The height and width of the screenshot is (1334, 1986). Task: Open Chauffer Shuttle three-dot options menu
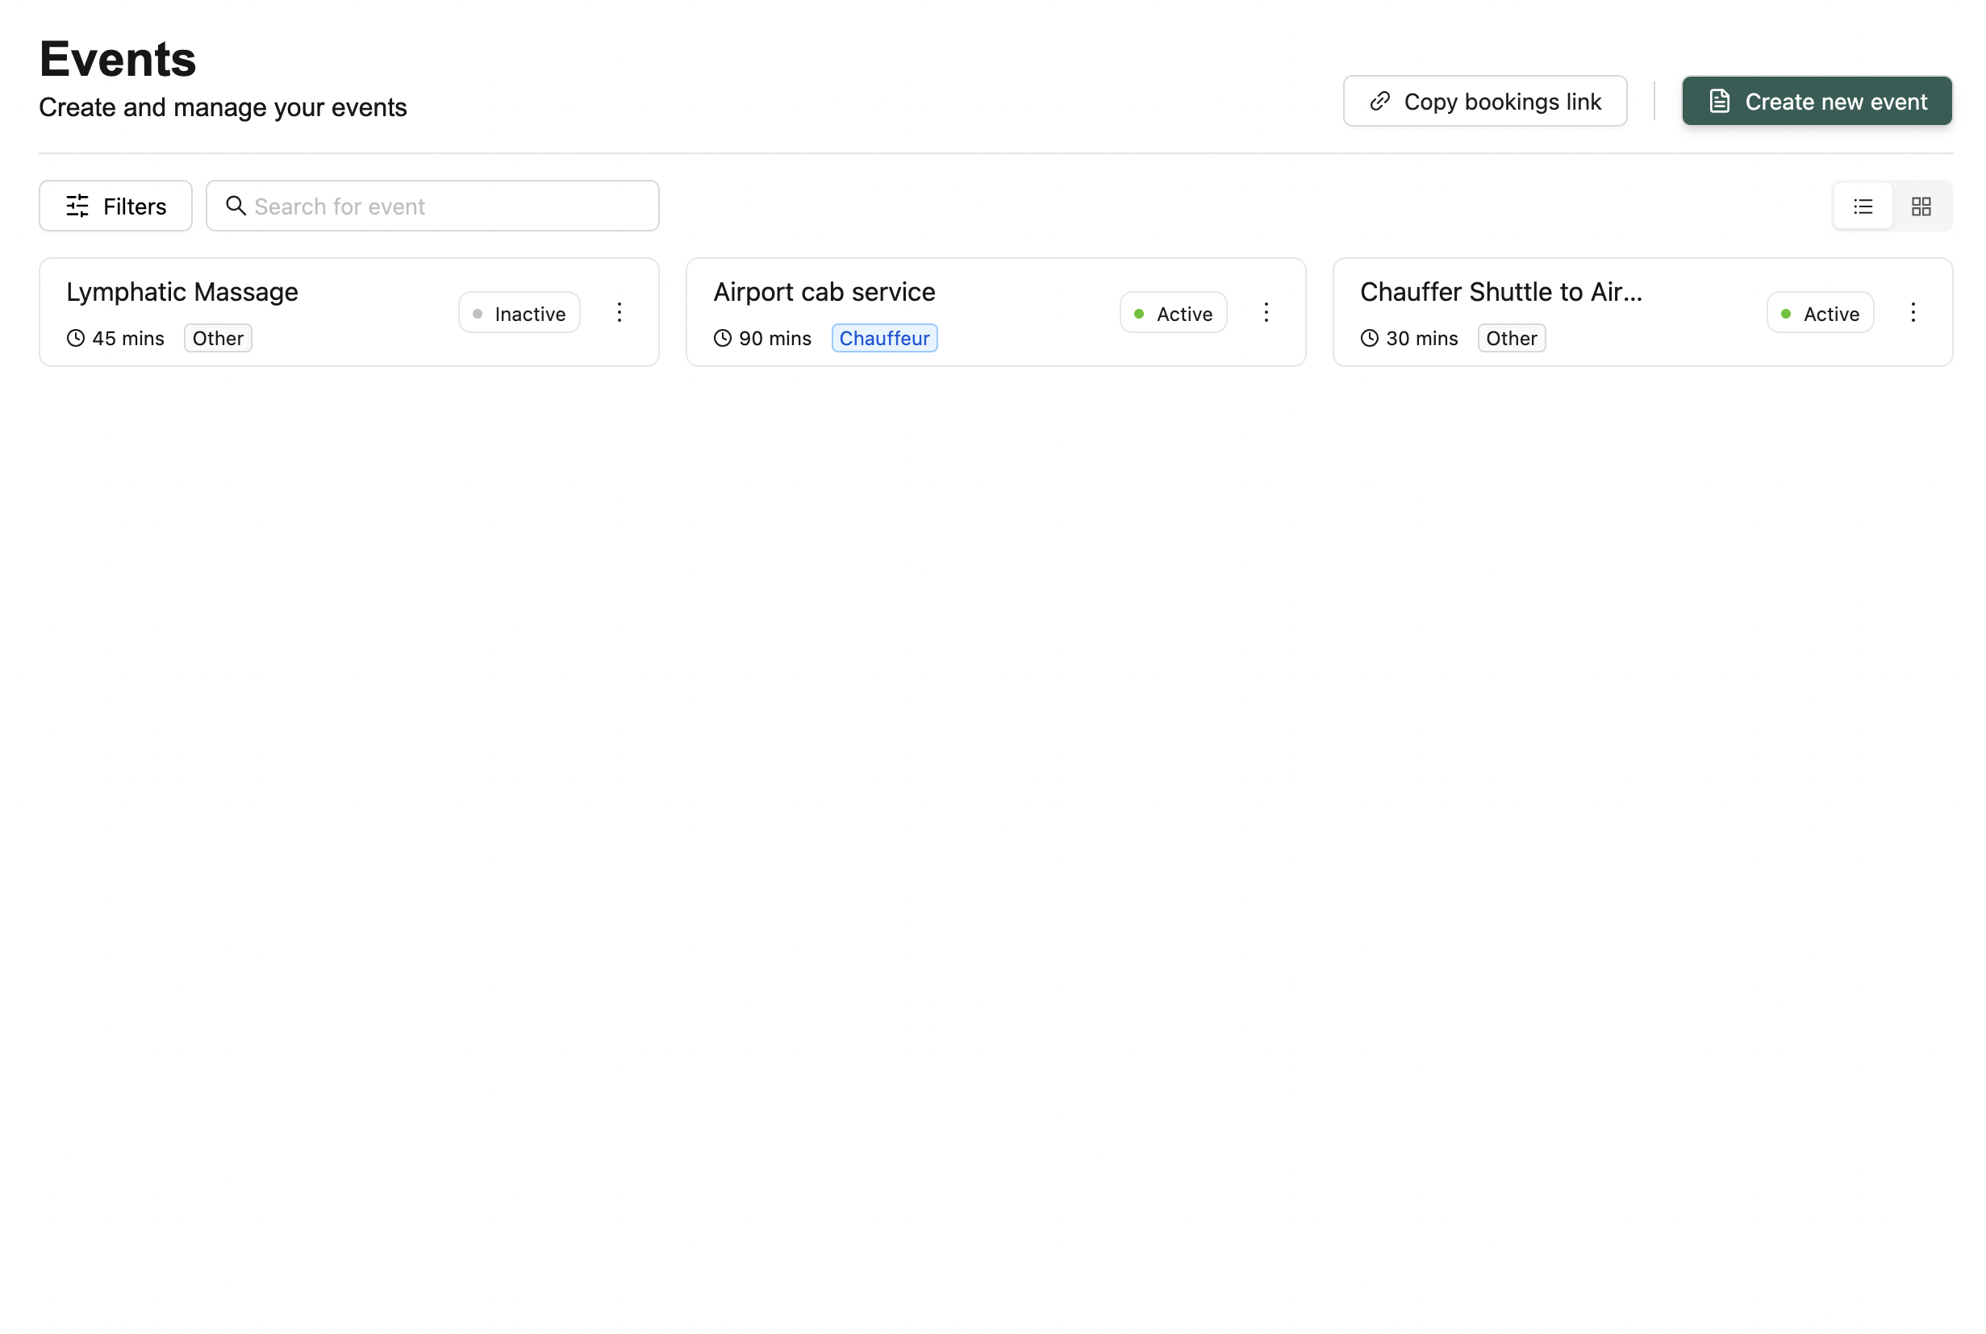[1913, 312]
